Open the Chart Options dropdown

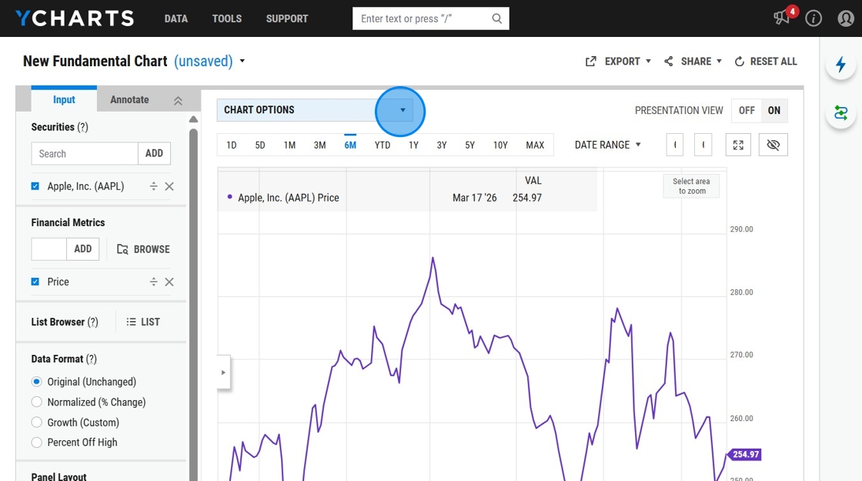point(315,110)
